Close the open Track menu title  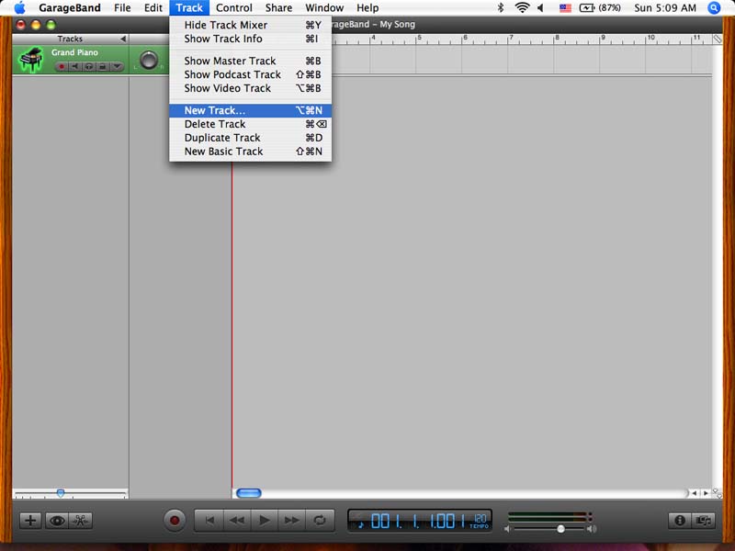(189, 8)
